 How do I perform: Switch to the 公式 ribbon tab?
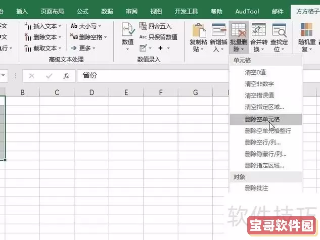(82, 12)
